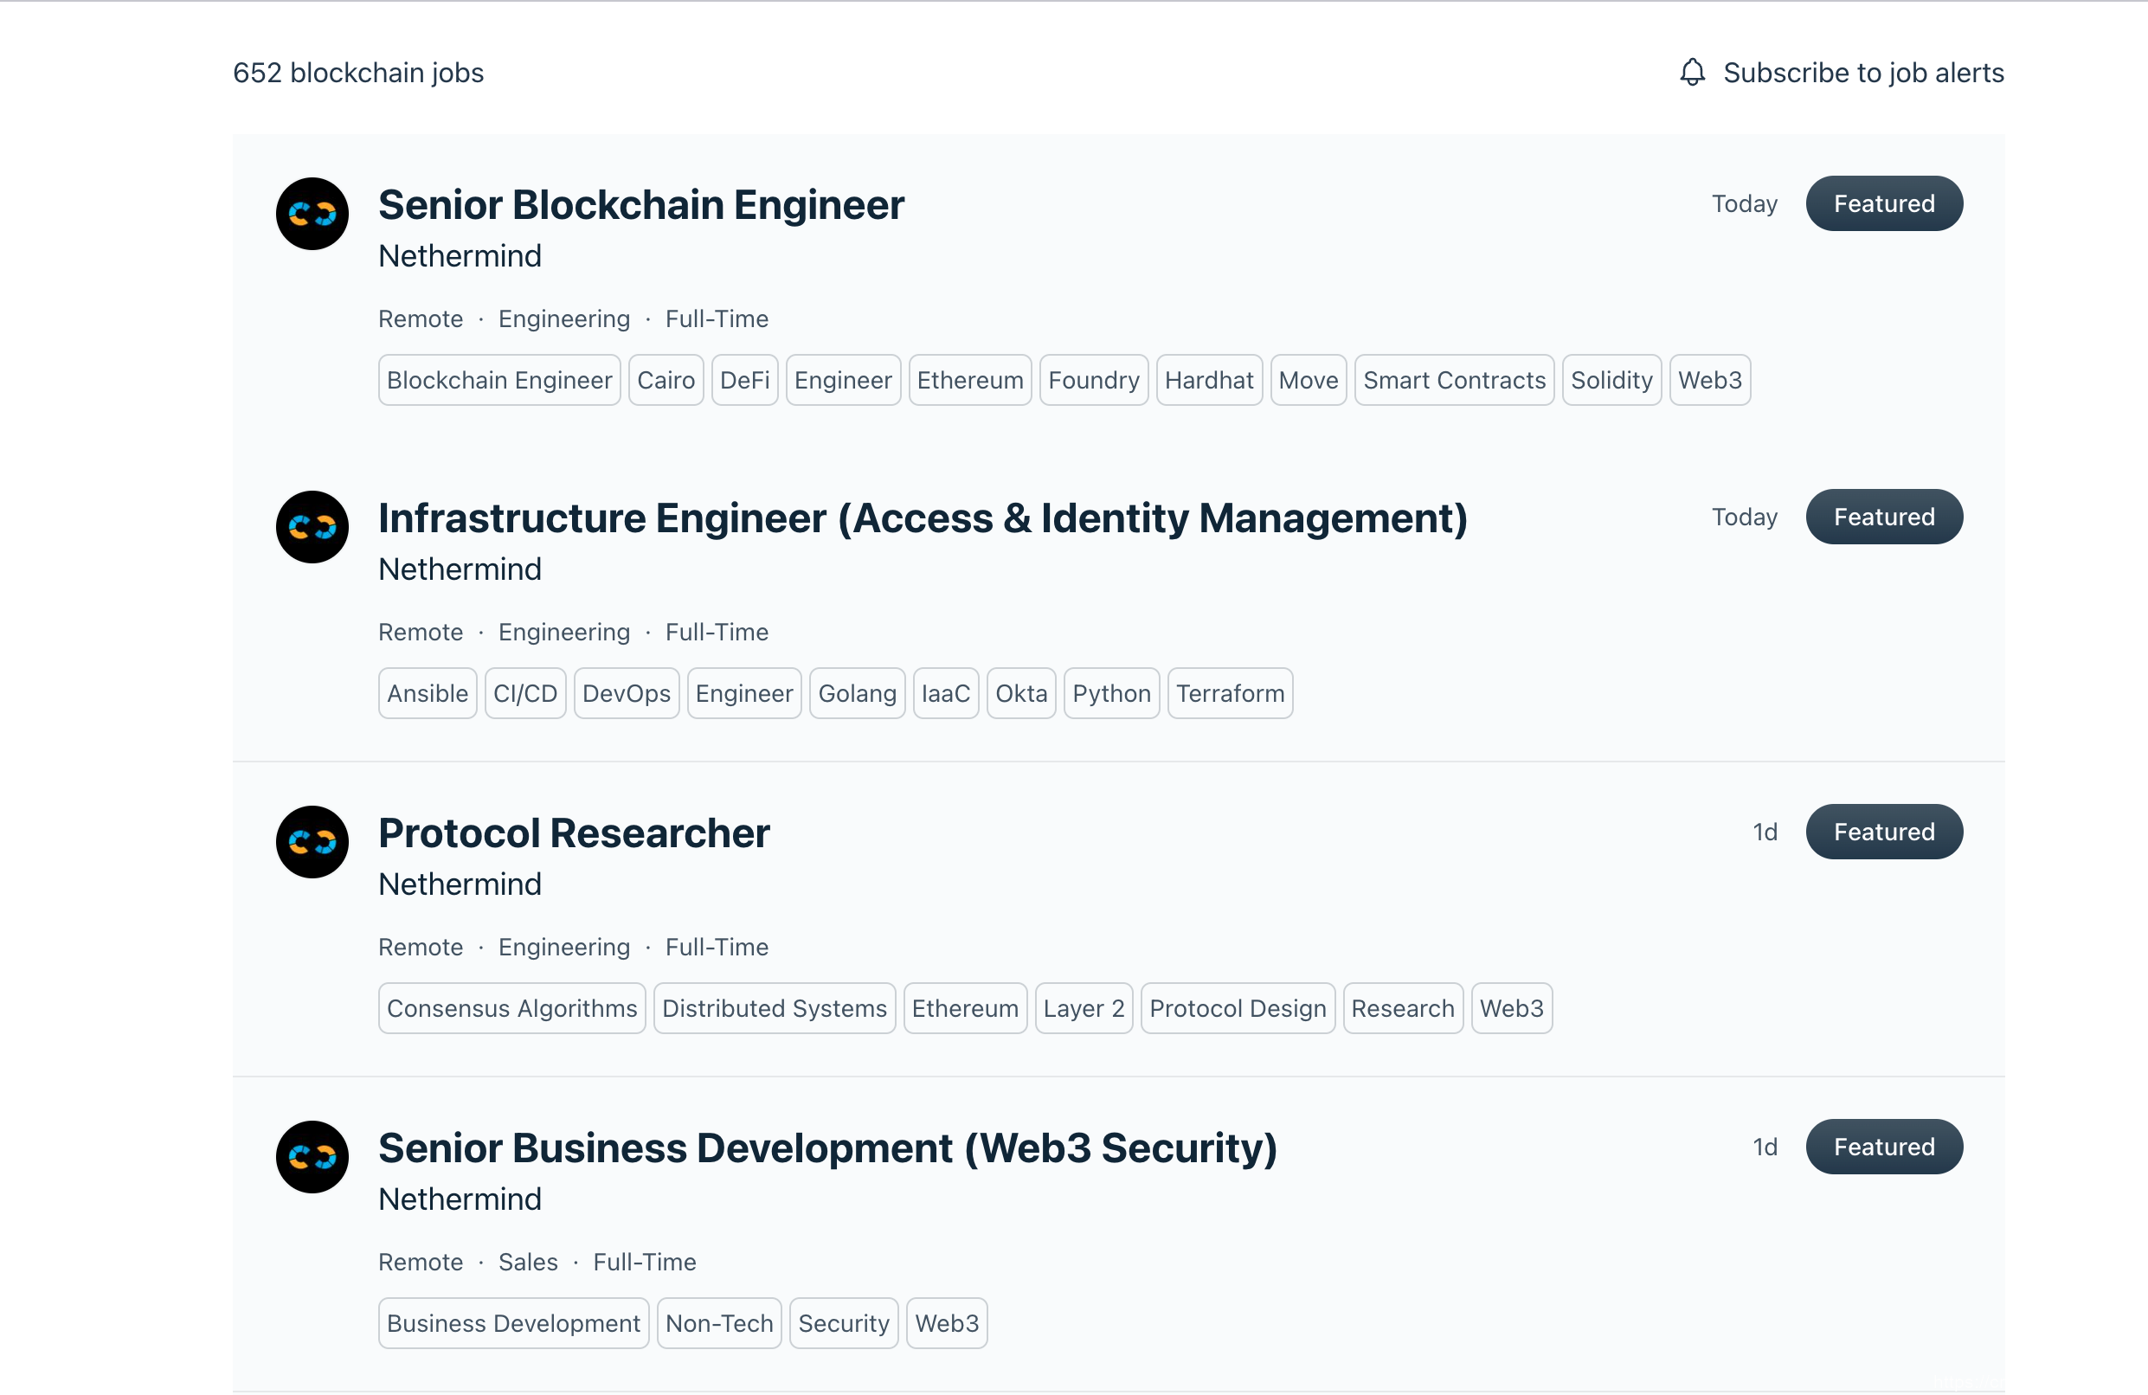Click the Non-Tech tag
Viewport: 2148px width, 1395px height.
pyautogui.click(x=718, y=1323)
